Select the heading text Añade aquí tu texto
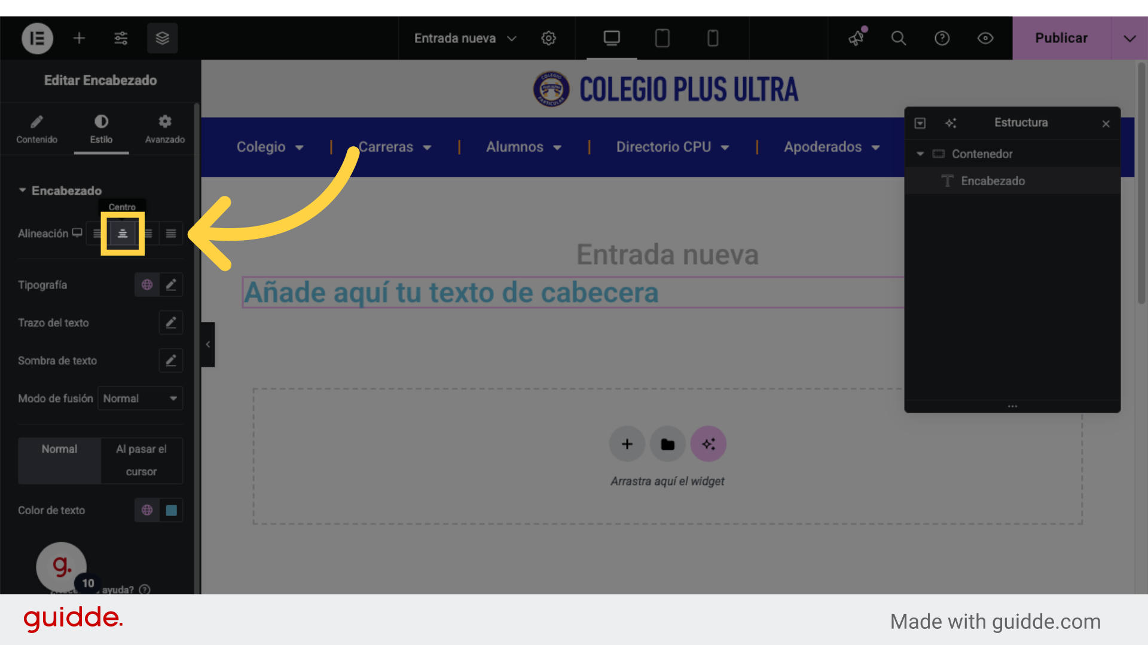1148x645 pixels. pos(451,293)
